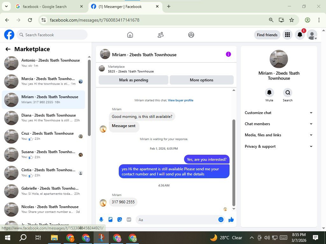The width and height of the screenshot is (326, 244).
Task: Open Diana's townhouse conversation
Action: pos(44,118)
